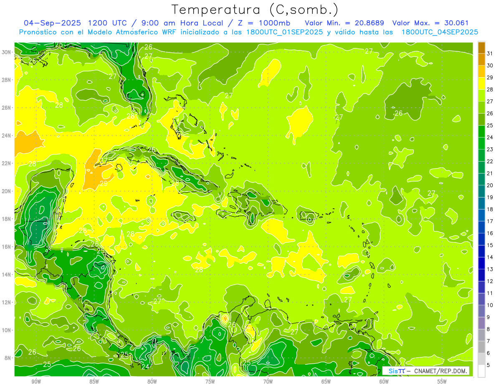The width and height of the screenshot is (501, 387).
Task: Select the green legend swatch between 23 and 24
Action: click(481, 144)
